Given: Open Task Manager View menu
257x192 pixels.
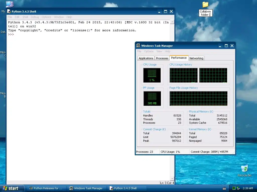Looking at the screenshot, I should tap(159, 51).
